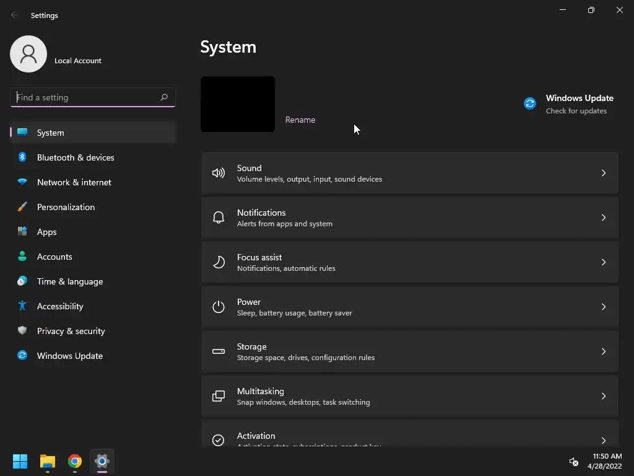This screenshot has width=634, height=476.
Task: Open the Power settings card
Action: click(x=410, y=306)
